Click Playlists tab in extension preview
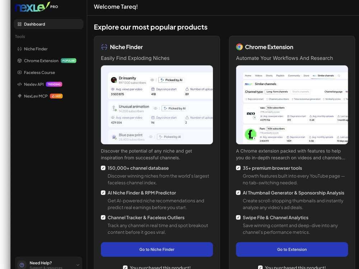359x269 pixels. 280,76
